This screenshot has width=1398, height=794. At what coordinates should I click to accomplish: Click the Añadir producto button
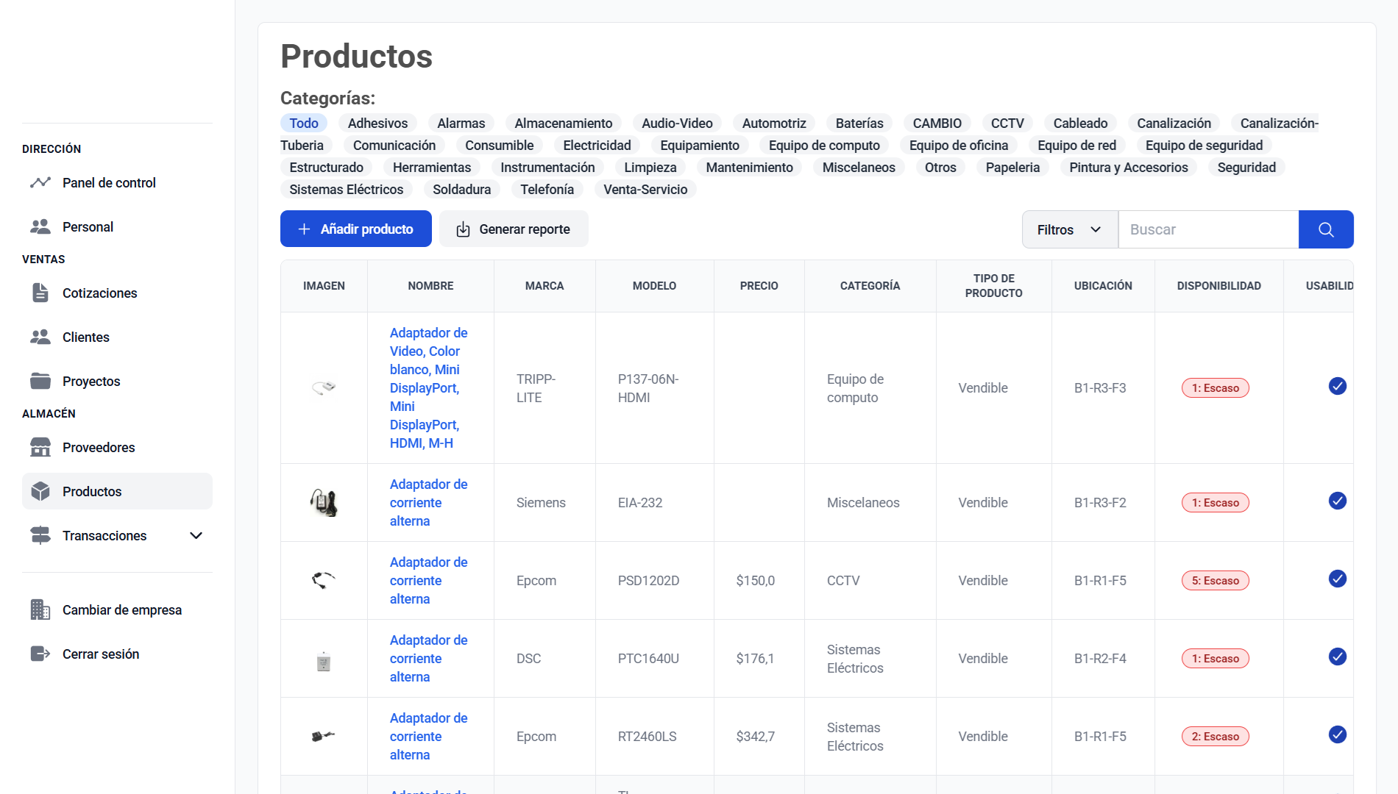point(355,229)
